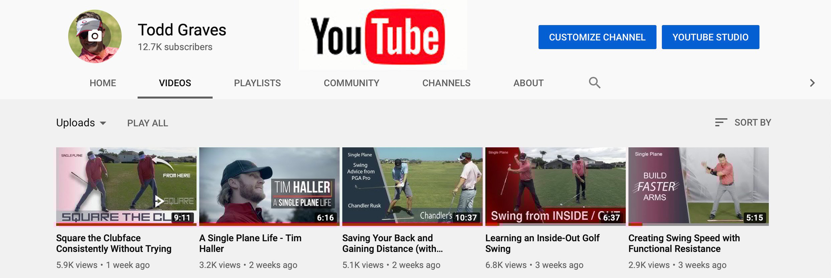Image resolution: width=831 pixels, height=278 pixels.
Task: Switch to the CHANNELS tab
Action: coord(446,83)
